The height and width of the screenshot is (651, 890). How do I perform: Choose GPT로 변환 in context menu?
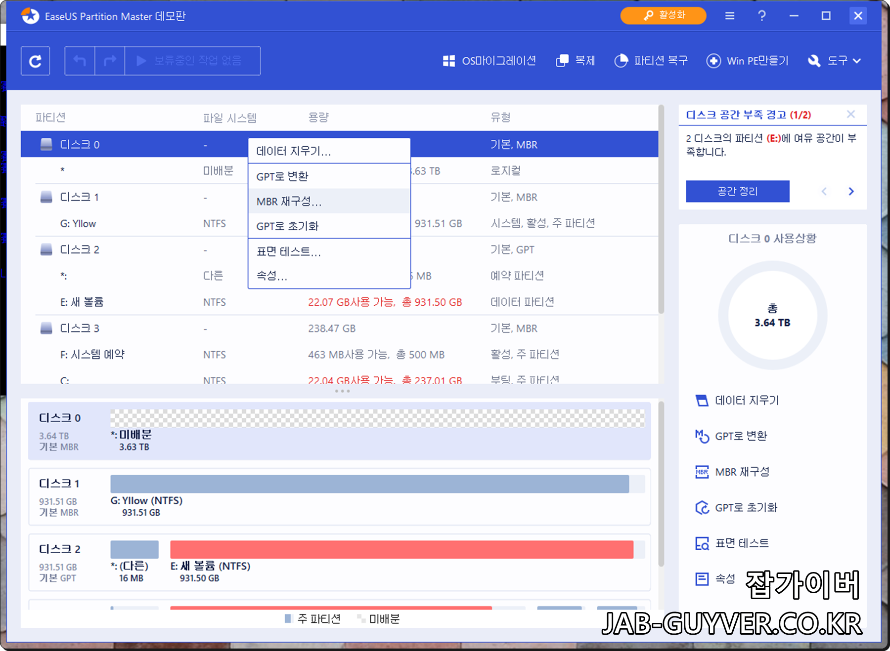[329, 176]
